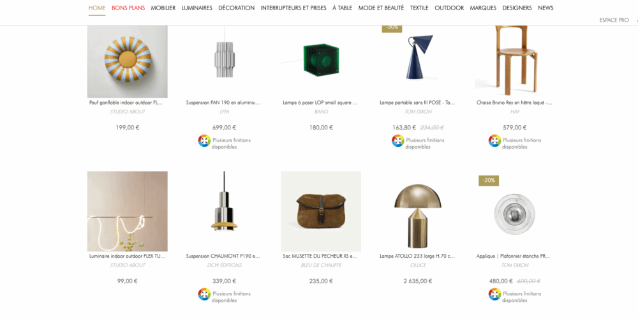
Task: Click color-wheel finishes icon under Chaise Bruno Rey
Action: [495, 141]
